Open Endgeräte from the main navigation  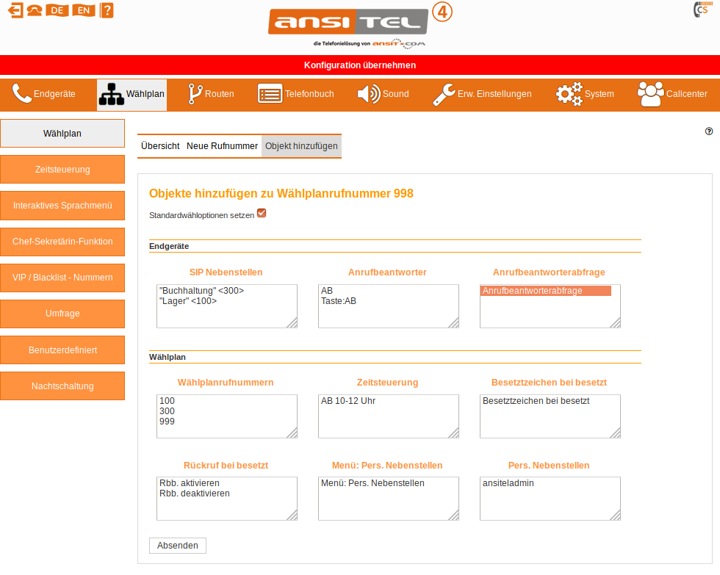click(44, 94)
